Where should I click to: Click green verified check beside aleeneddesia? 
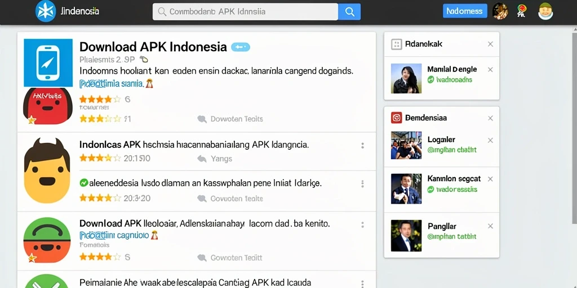(x=84, y=183)
